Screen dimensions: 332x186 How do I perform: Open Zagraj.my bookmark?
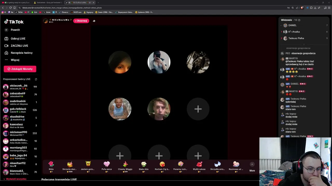point(88,12)
